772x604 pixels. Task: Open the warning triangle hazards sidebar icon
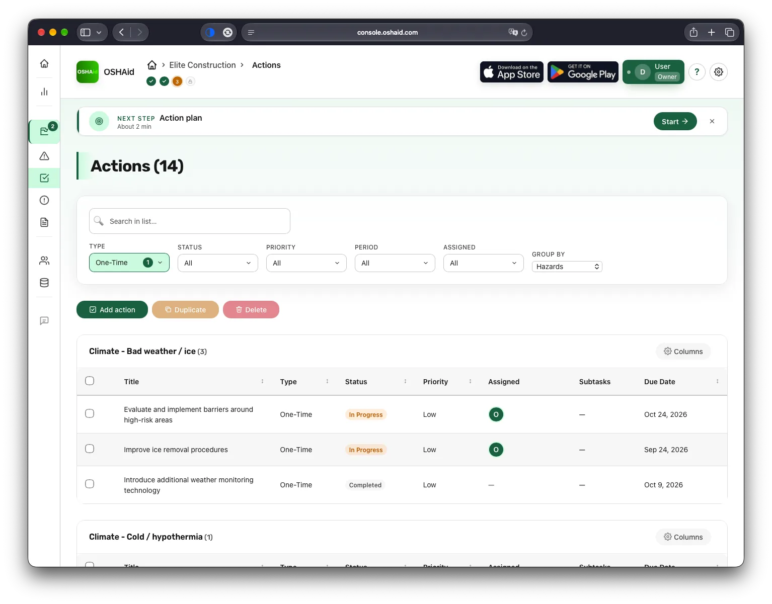(x=44, y=156)
